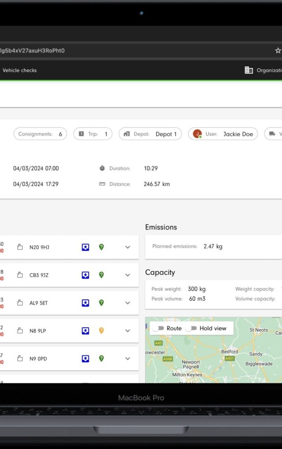Viewport: 282px width, 449px height.
Task: Click the delivery box icon for N20 9HJ
Action: 85,247
